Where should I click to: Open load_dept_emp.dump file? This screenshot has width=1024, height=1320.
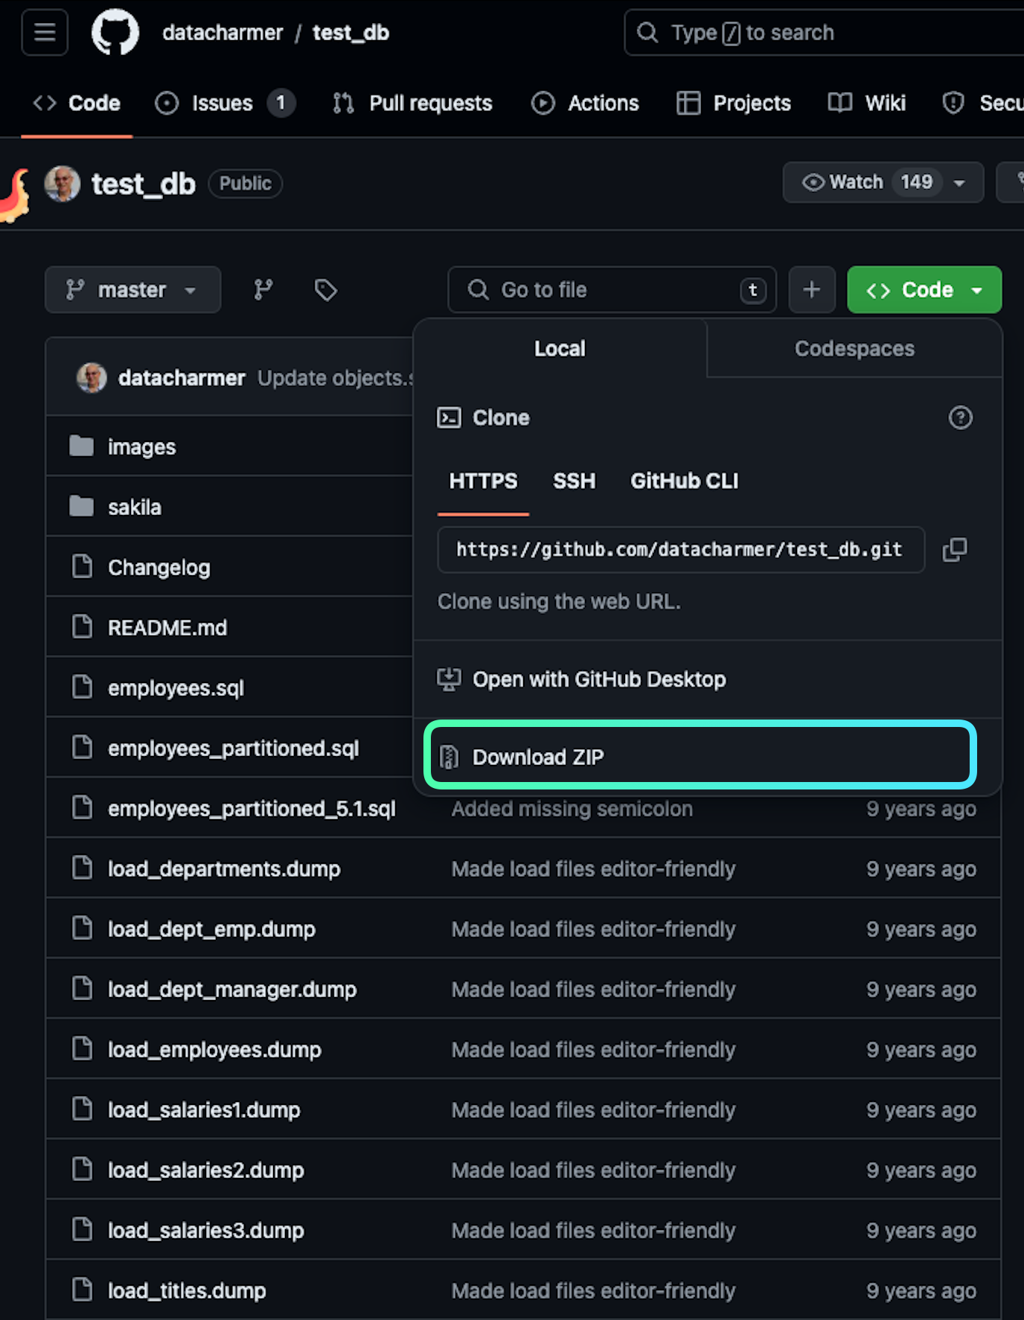click(211, 929)
